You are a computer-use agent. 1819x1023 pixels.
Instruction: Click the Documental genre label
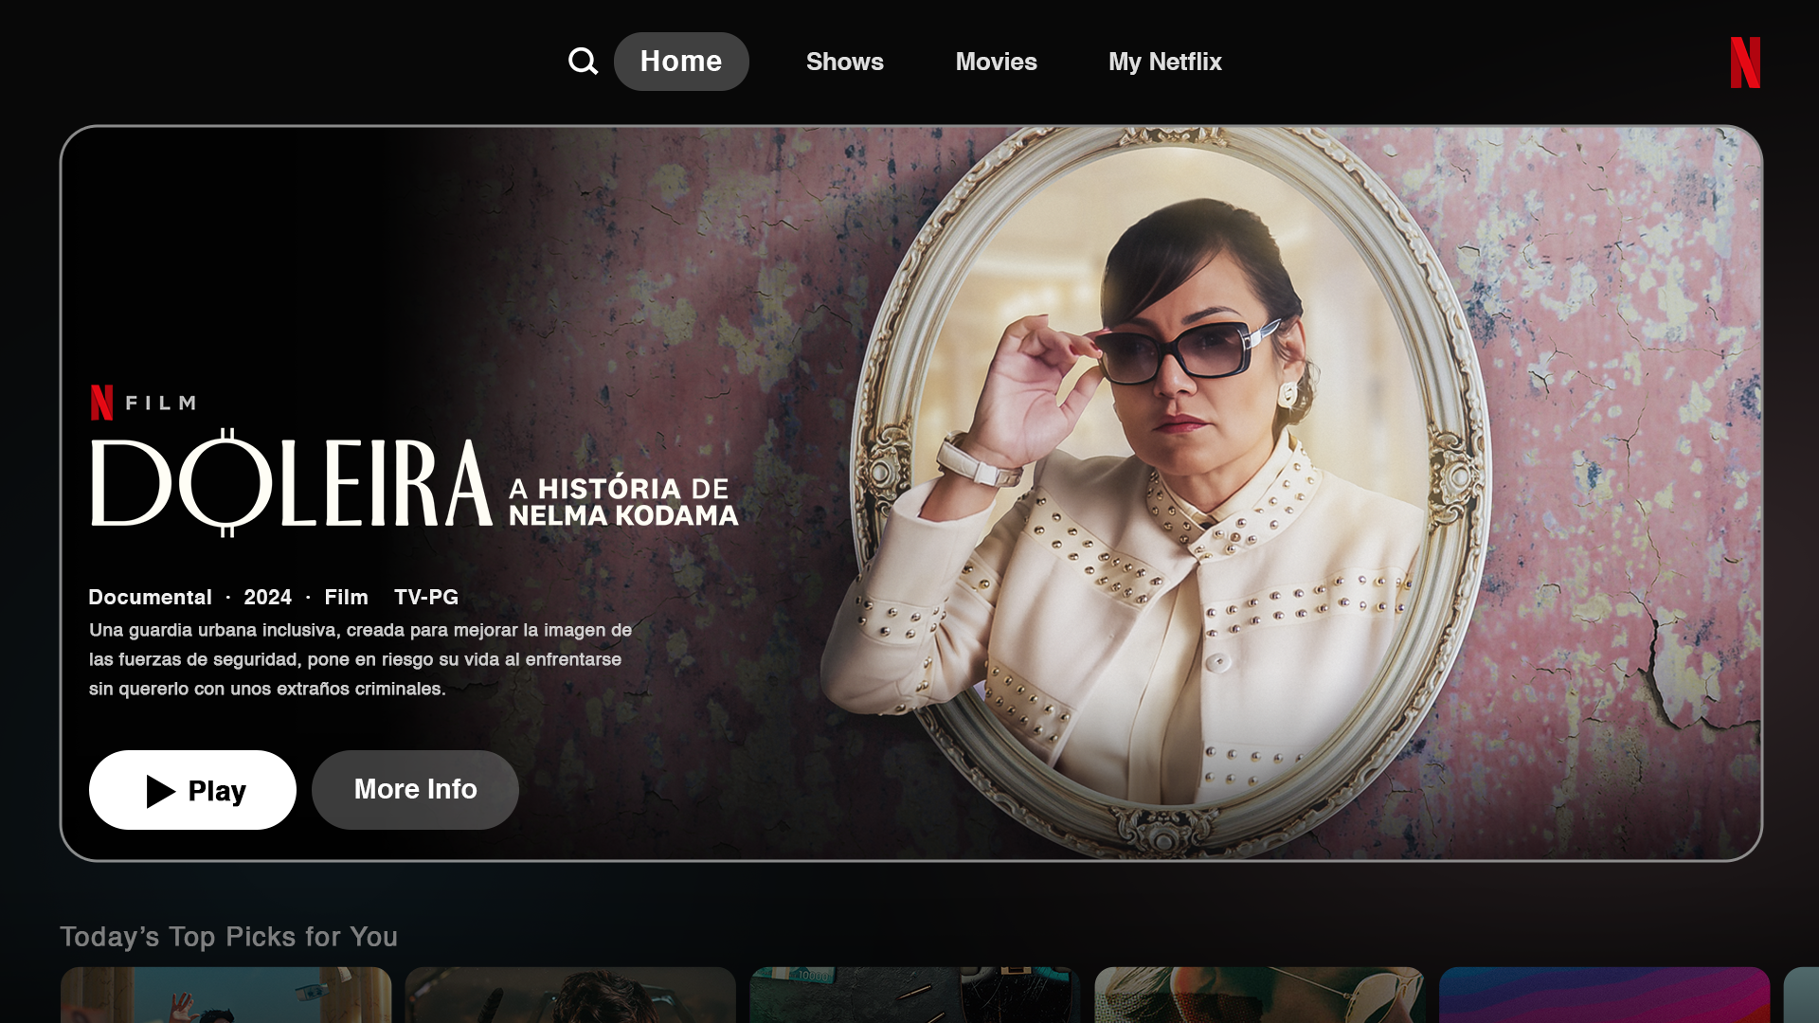(150, 598)
